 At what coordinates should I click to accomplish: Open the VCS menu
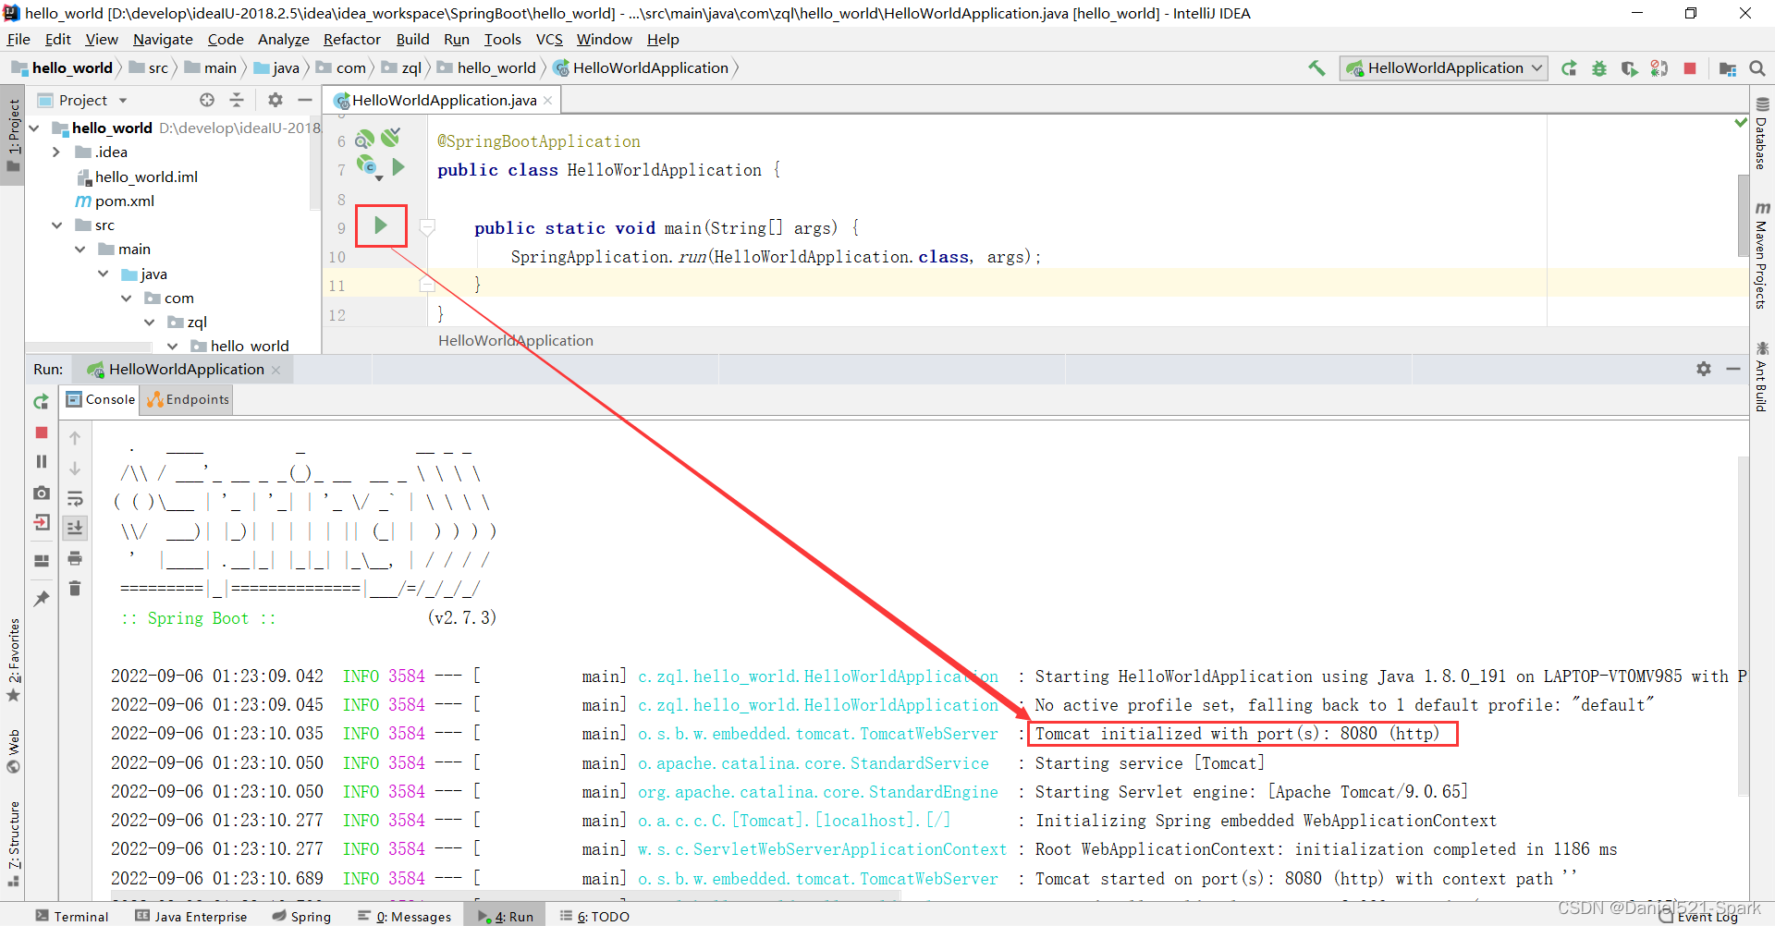click(x=549, y=39)
